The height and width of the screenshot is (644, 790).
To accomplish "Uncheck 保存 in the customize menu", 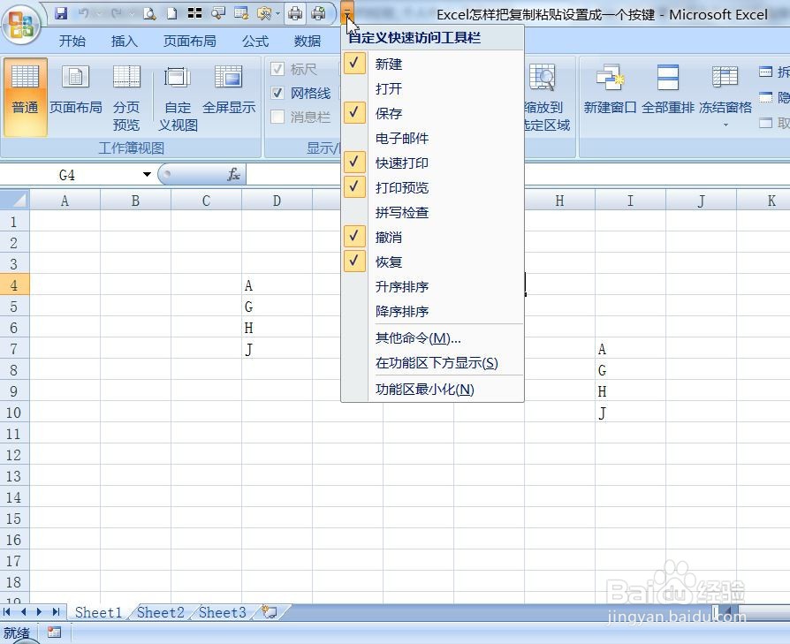I will click(432, 113).
